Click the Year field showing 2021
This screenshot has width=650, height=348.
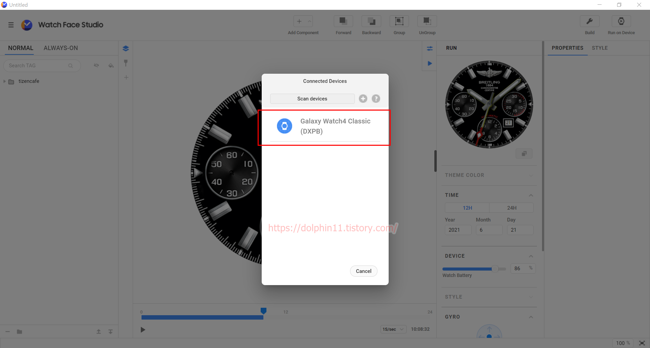(x=458, y=230)
